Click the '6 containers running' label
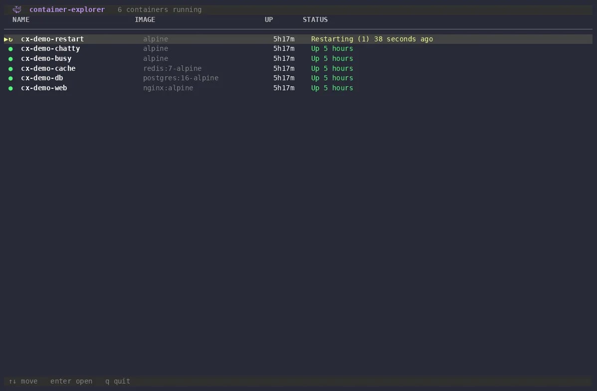The image size is (597, 391). (x=160, y=9)
